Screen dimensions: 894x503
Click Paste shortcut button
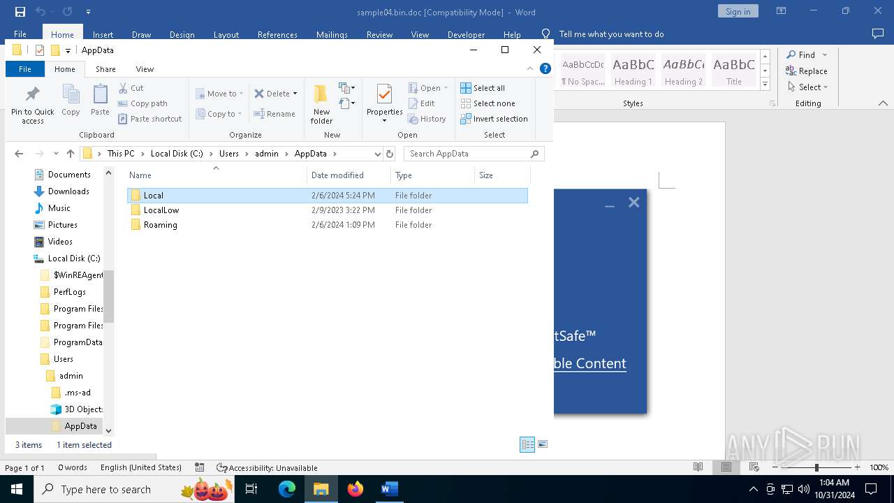point(150,119)
